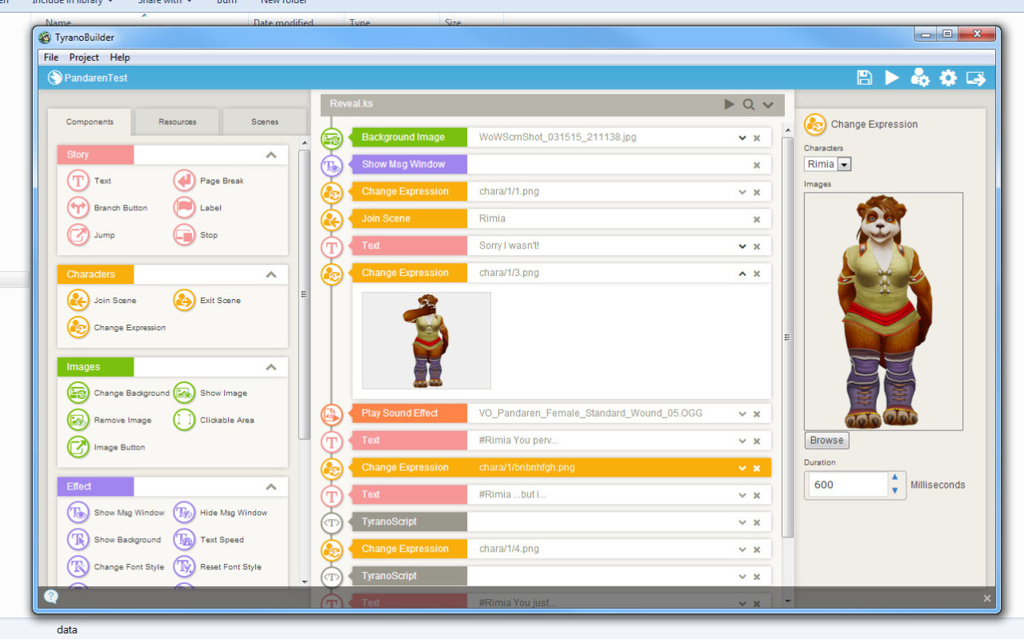
Task: Select '#Rimia ...but i...' text row
Action: (561, 495)
